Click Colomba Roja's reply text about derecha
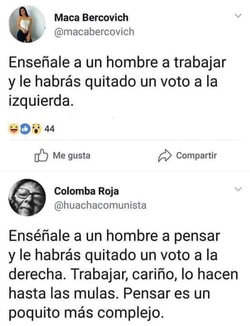 click(123, 274)
